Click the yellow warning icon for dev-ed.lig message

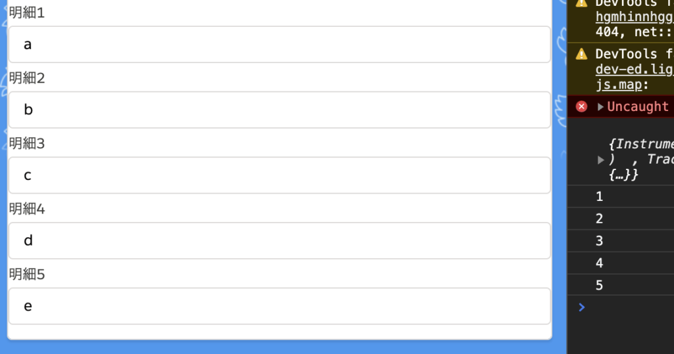(581, 54)
